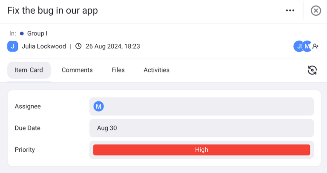Switch to the Comments tab

pyautogui.click(x=77, y=70)
